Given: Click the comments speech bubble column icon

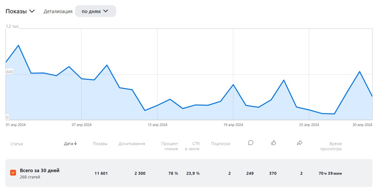Looking at the screenshot, I should 251,143.
